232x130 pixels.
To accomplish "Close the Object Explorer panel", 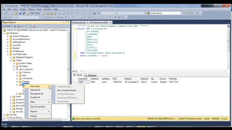I will tap(69, 22).
